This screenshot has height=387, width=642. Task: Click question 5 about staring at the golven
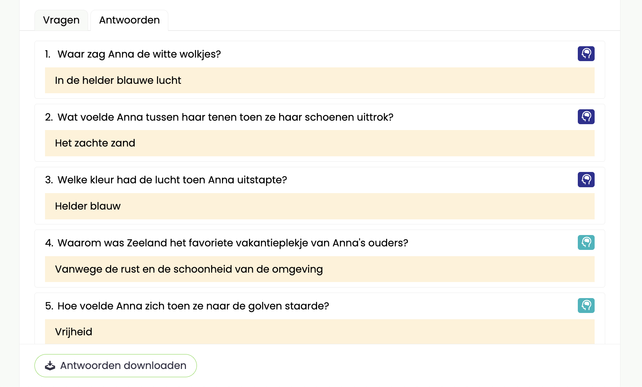193,306
